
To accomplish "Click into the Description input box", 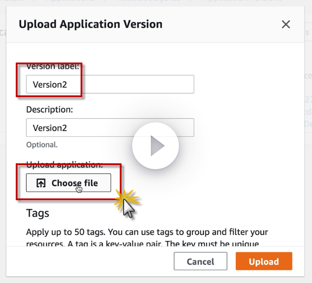I will [x=110, y=127].
